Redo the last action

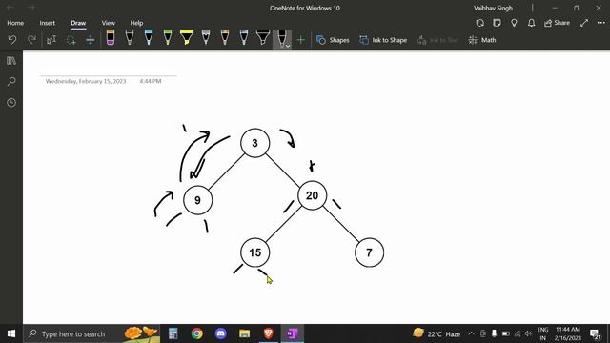pos(31,40)
